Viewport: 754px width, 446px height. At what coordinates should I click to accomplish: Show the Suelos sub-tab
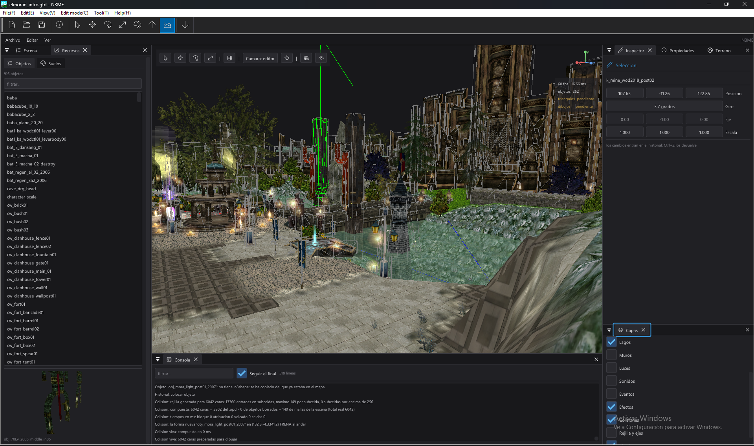point(51,63)
